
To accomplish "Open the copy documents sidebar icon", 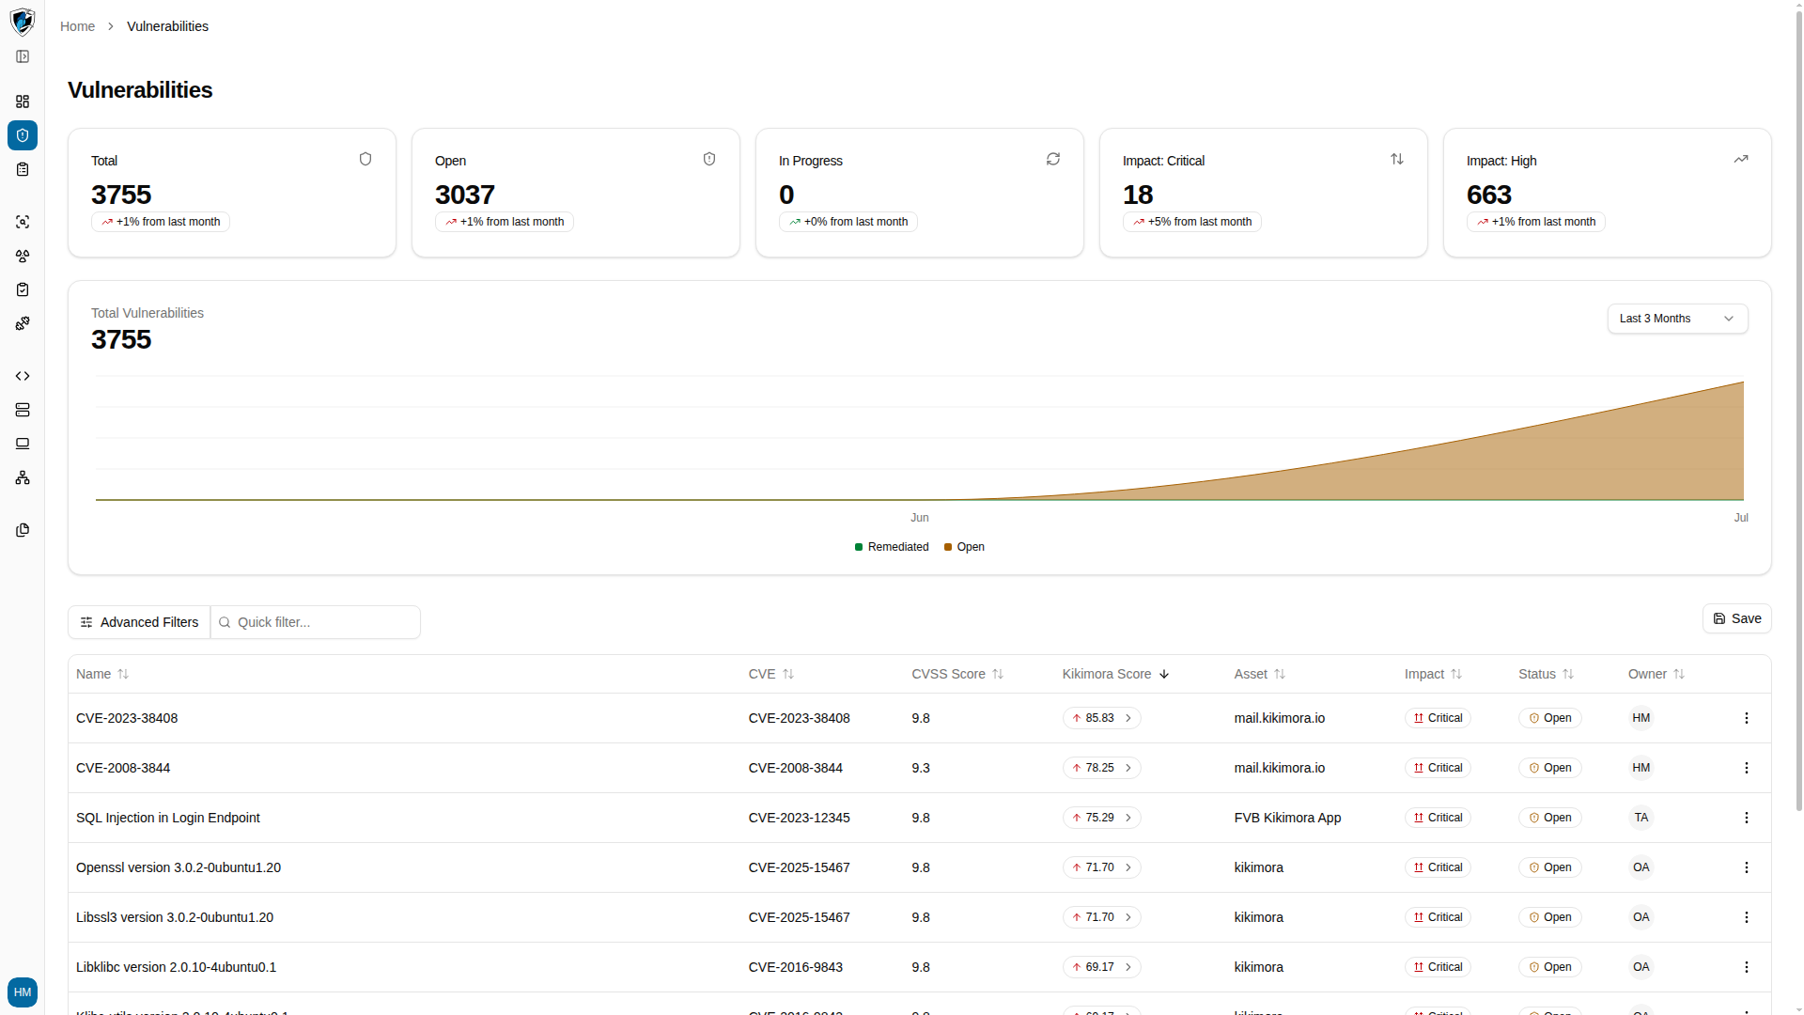I will (23, 530).
